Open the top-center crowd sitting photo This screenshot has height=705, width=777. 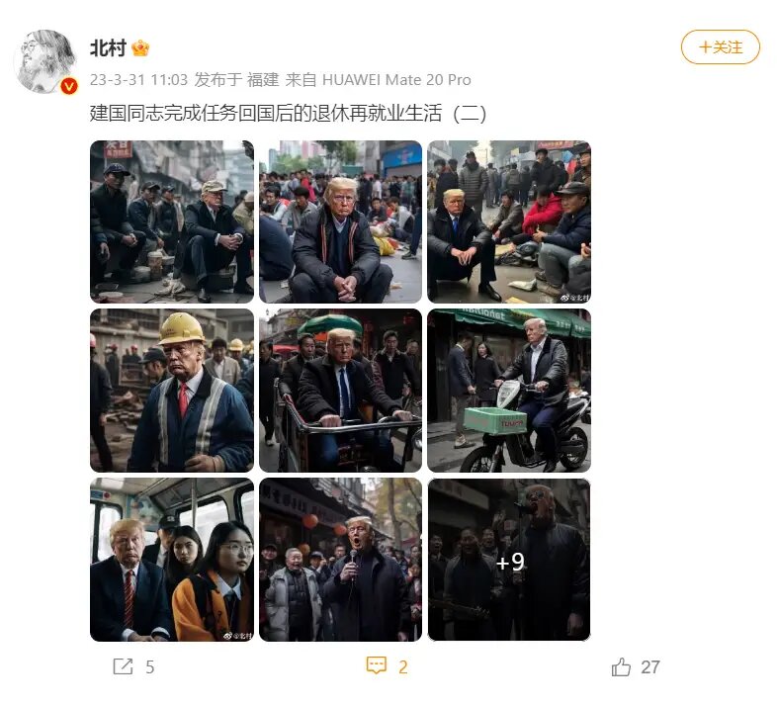[x=340, y=221]
